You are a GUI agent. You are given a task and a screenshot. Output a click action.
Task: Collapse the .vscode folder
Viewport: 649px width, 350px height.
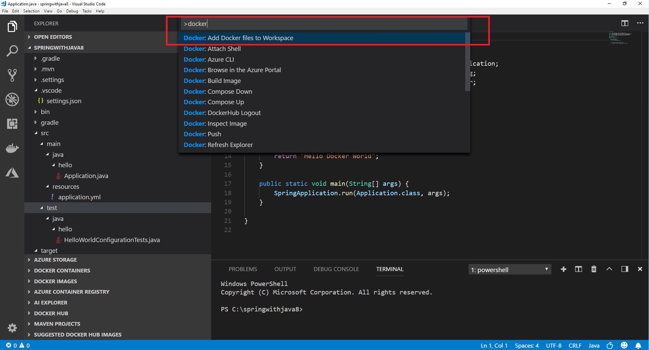[51, 90]
